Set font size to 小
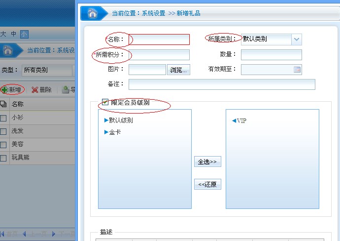 pos(24,34)
